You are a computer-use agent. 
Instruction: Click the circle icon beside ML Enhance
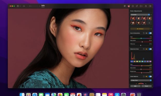(x=151, y=29)
